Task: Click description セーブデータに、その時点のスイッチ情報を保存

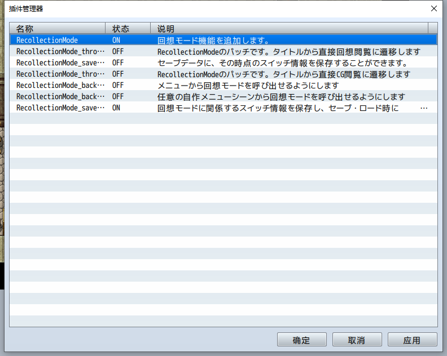Action: 283,63
